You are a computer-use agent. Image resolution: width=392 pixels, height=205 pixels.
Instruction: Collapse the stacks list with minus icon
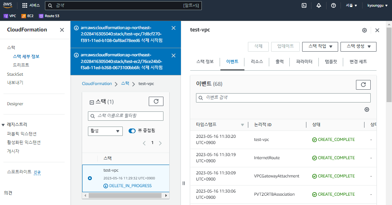91,102
